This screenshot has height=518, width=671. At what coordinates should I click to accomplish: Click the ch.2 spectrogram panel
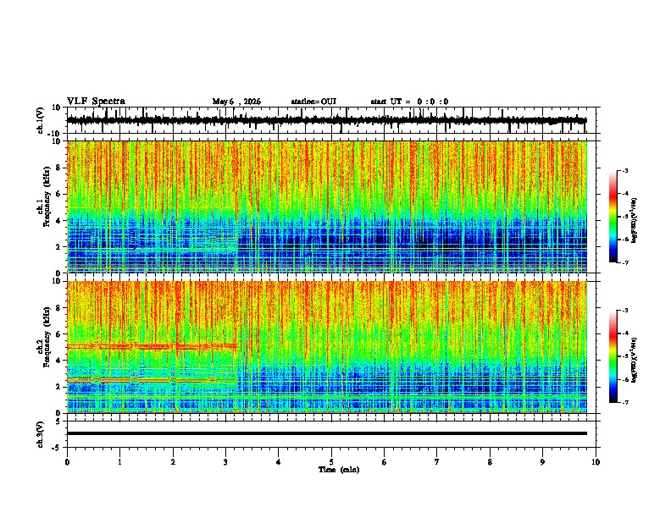(327, 347)
